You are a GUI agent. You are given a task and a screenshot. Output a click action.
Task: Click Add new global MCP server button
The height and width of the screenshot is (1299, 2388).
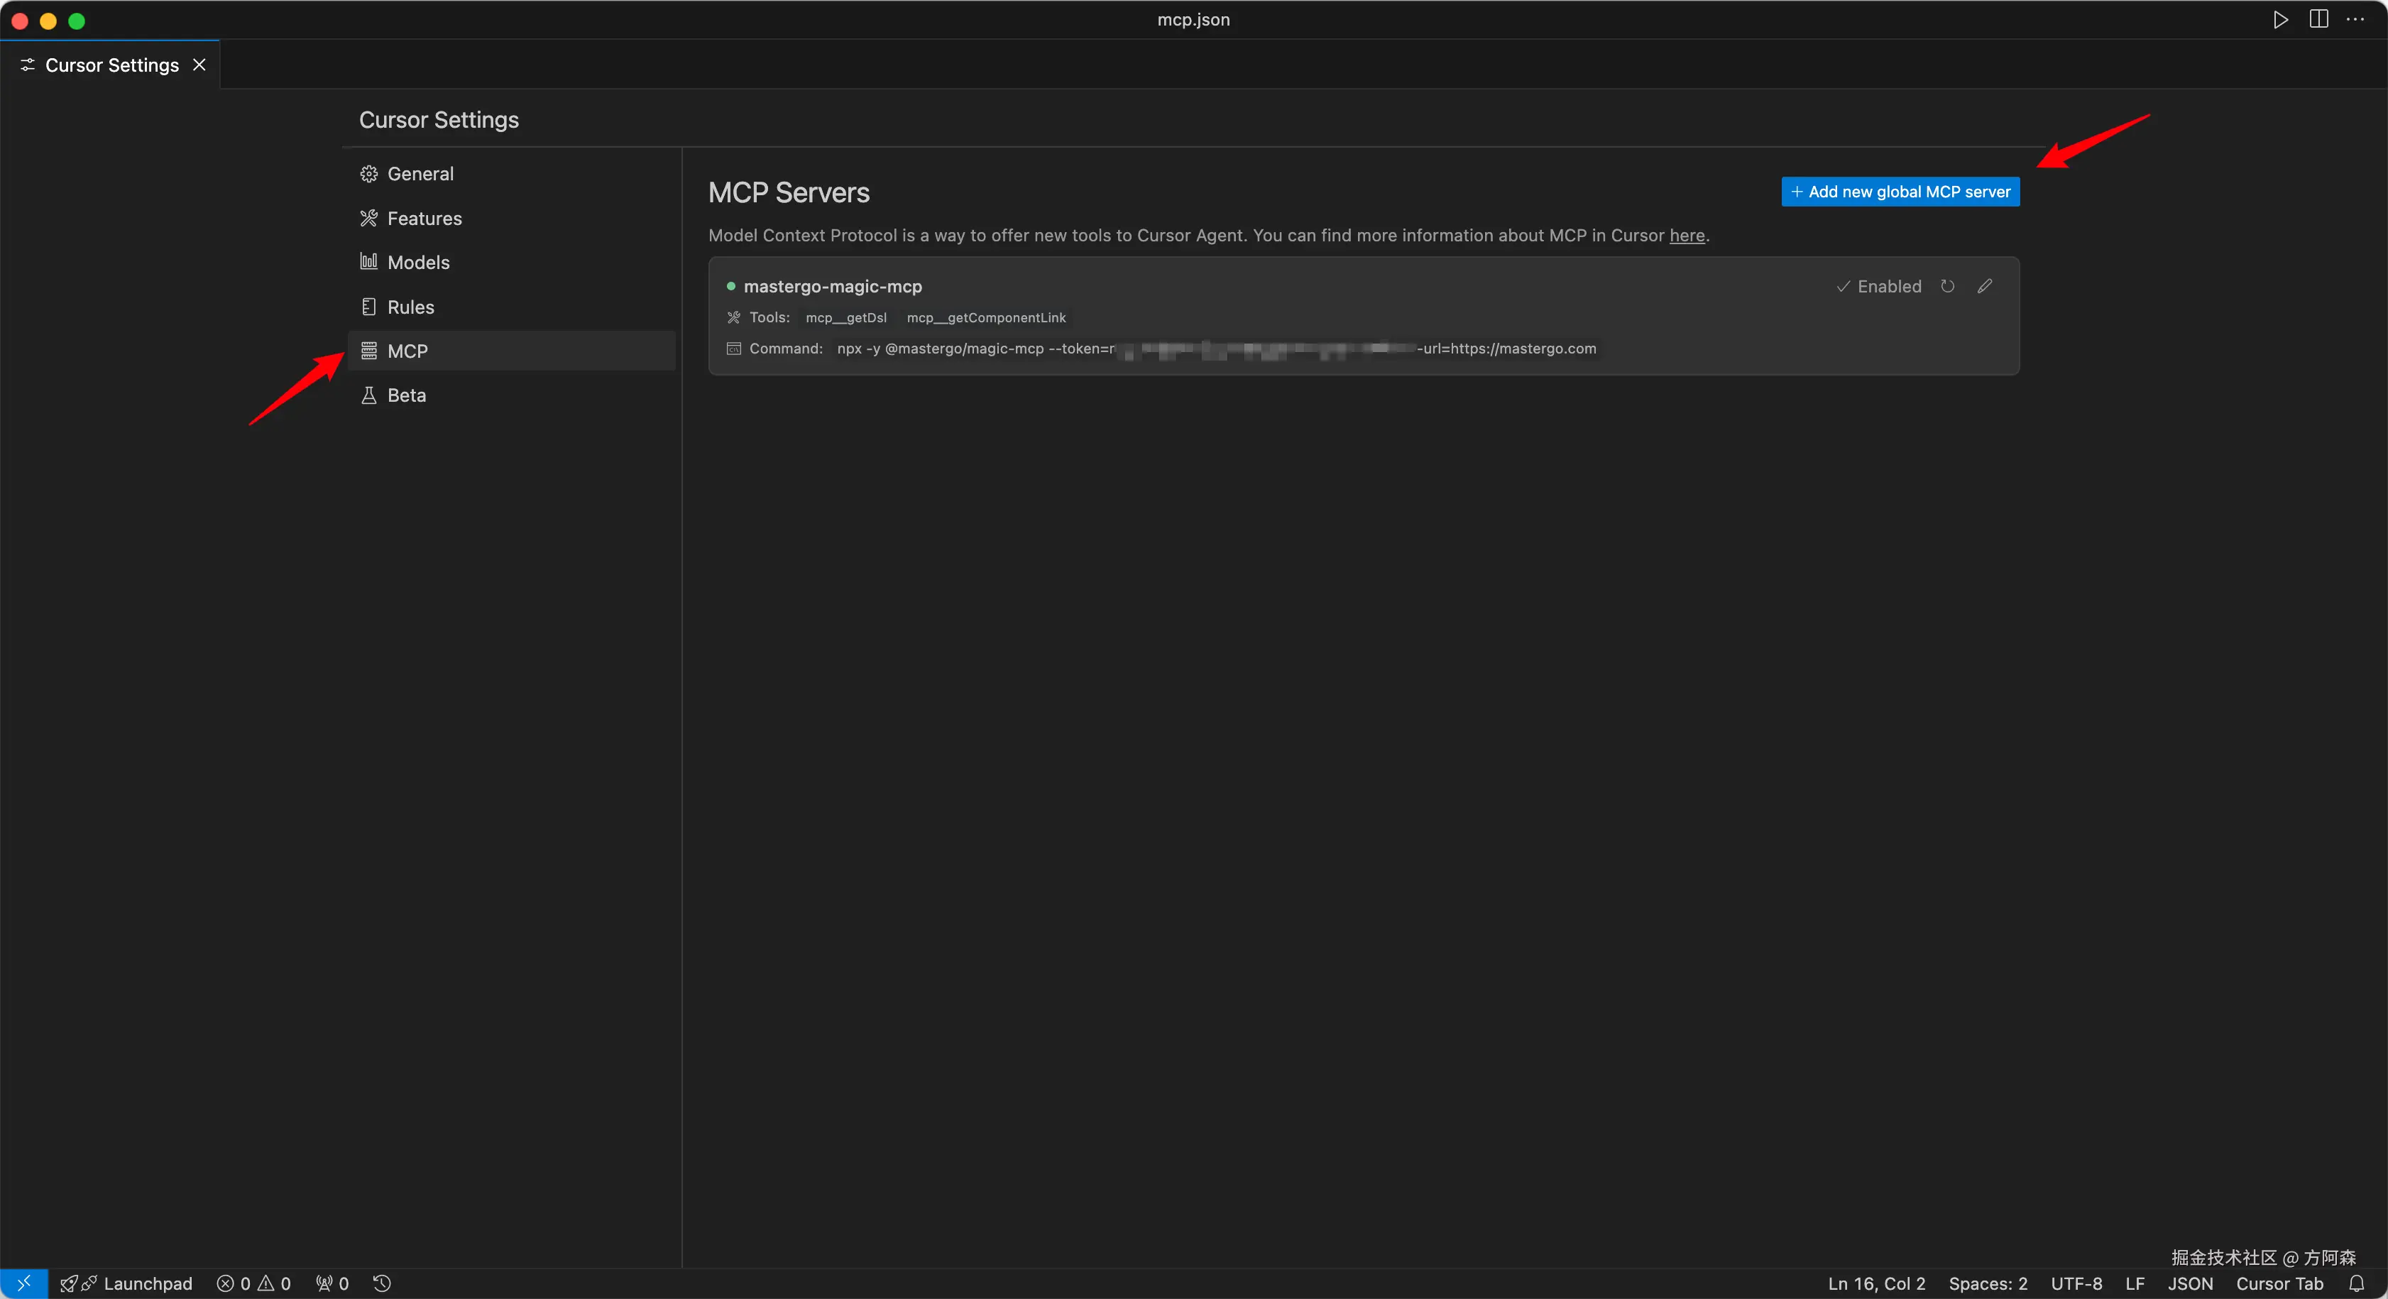[x=1900, y=192]
